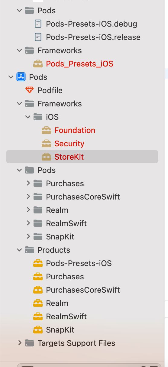Expand the SnapKit pod folder

point(28,236)
